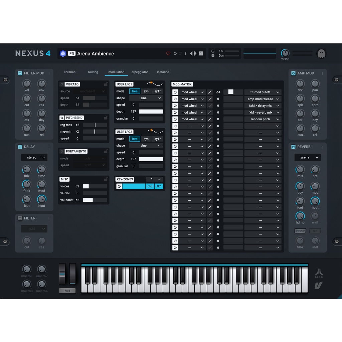This screenshot has width=342, height=342.
Task: Toggle Filter power button
Action: click(x=20, y=218)
